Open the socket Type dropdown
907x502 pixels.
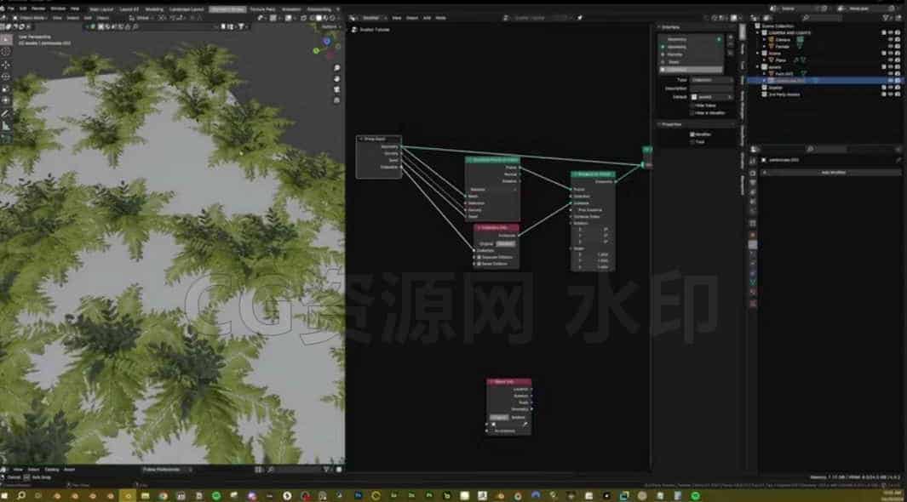(x=712, y=80)
